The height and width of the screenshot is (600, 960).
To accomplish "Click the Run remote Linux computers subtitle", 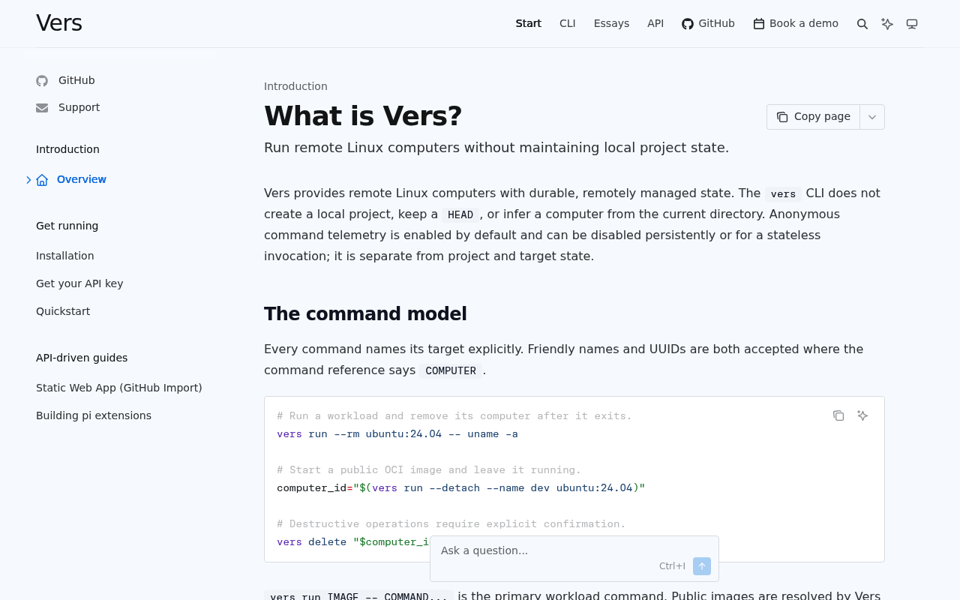I will tap(496, 147).
